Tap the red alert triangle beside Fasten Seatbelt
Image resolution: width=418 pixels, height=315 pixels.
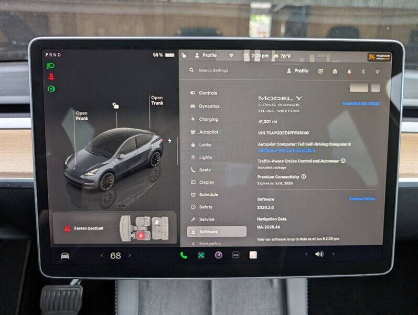pos(67,228)
